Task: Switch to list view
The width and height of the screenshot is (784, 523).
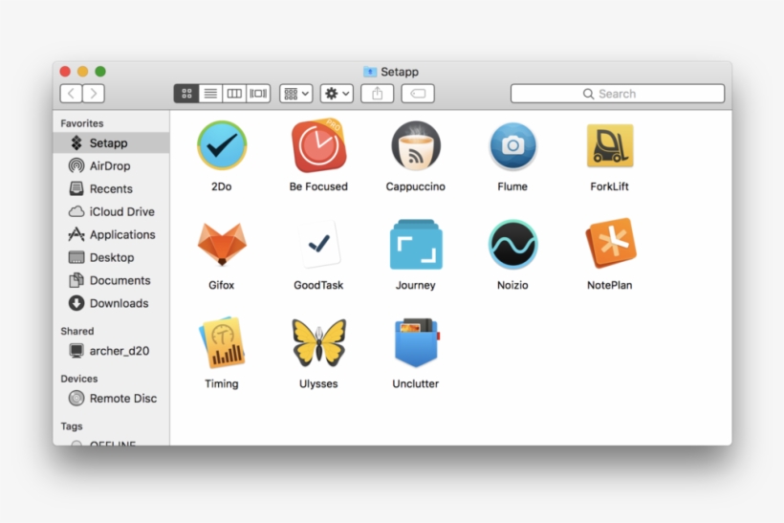Action: coord(210,94)
